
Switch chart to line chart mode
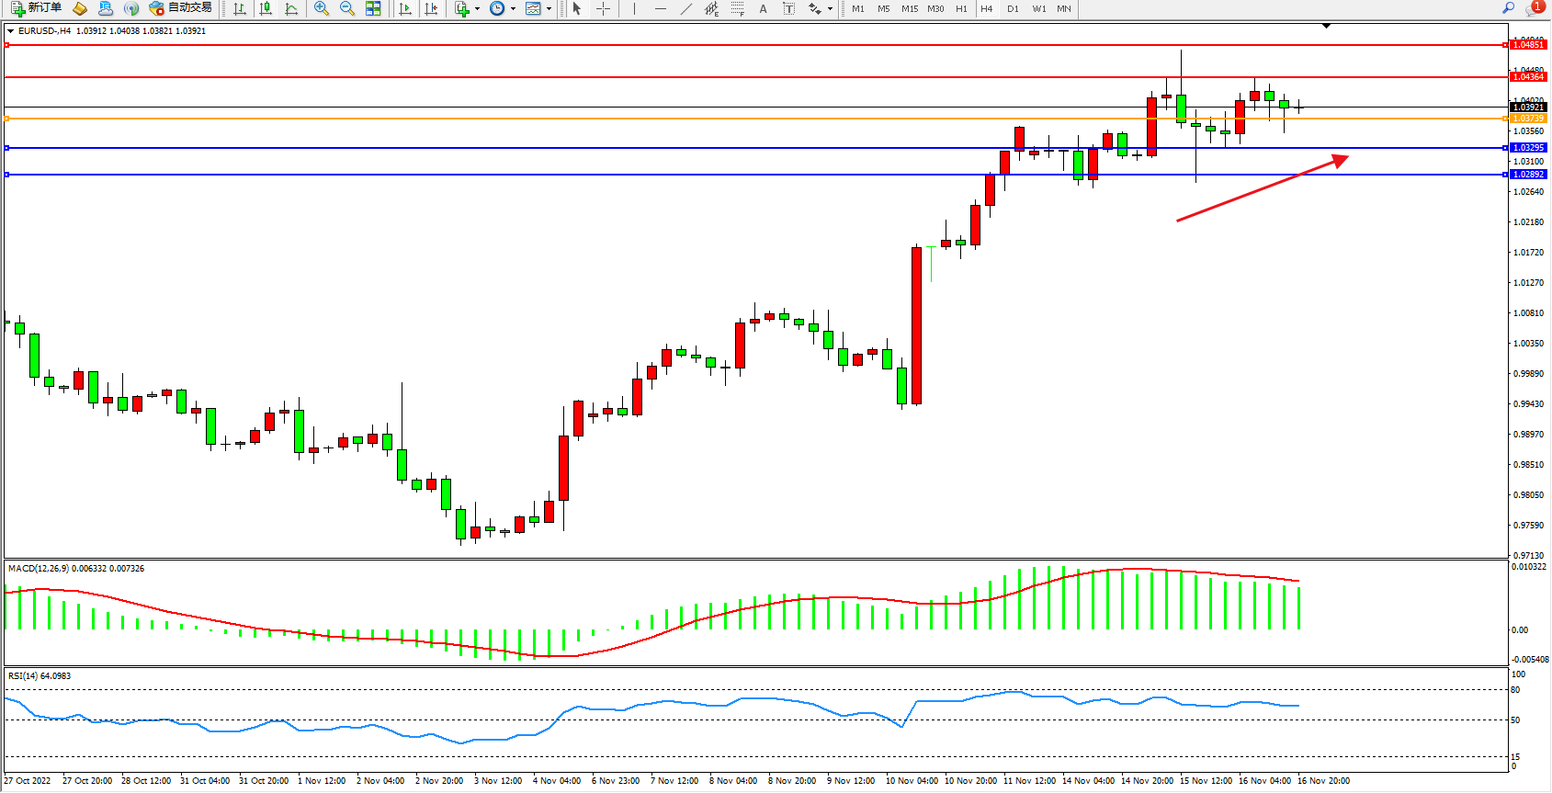pyautogui.click(x=291, y=8)
